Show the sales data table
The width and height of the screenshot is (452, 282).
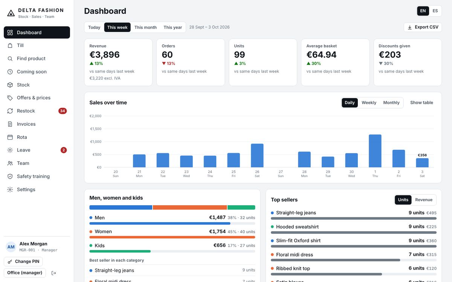pos(421,103)
